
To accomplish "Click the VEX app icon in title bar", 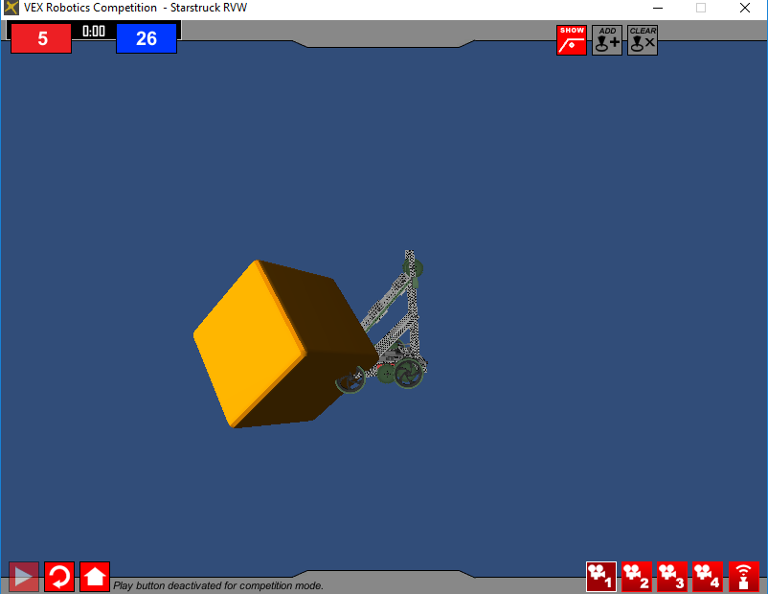I will click(11, 8).
